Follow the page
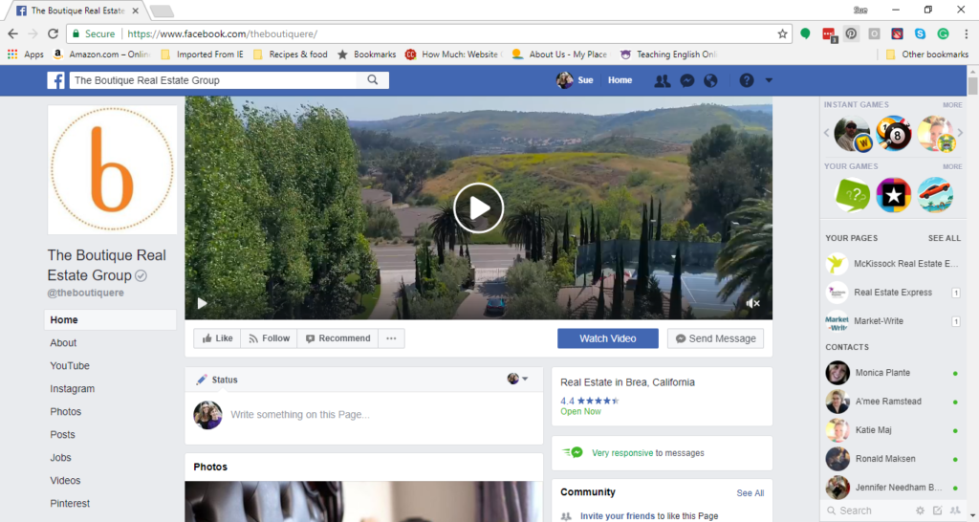 click(269, 338)
